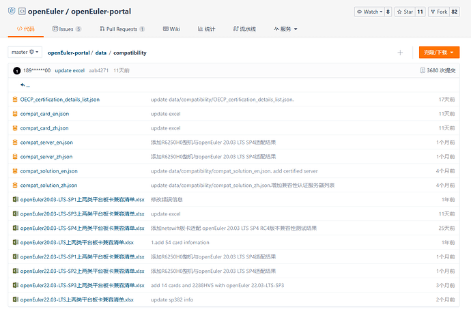Click the JSON icon beside compat_card_en.json
This screenshot has width=471, height=311.
(15, 113)
